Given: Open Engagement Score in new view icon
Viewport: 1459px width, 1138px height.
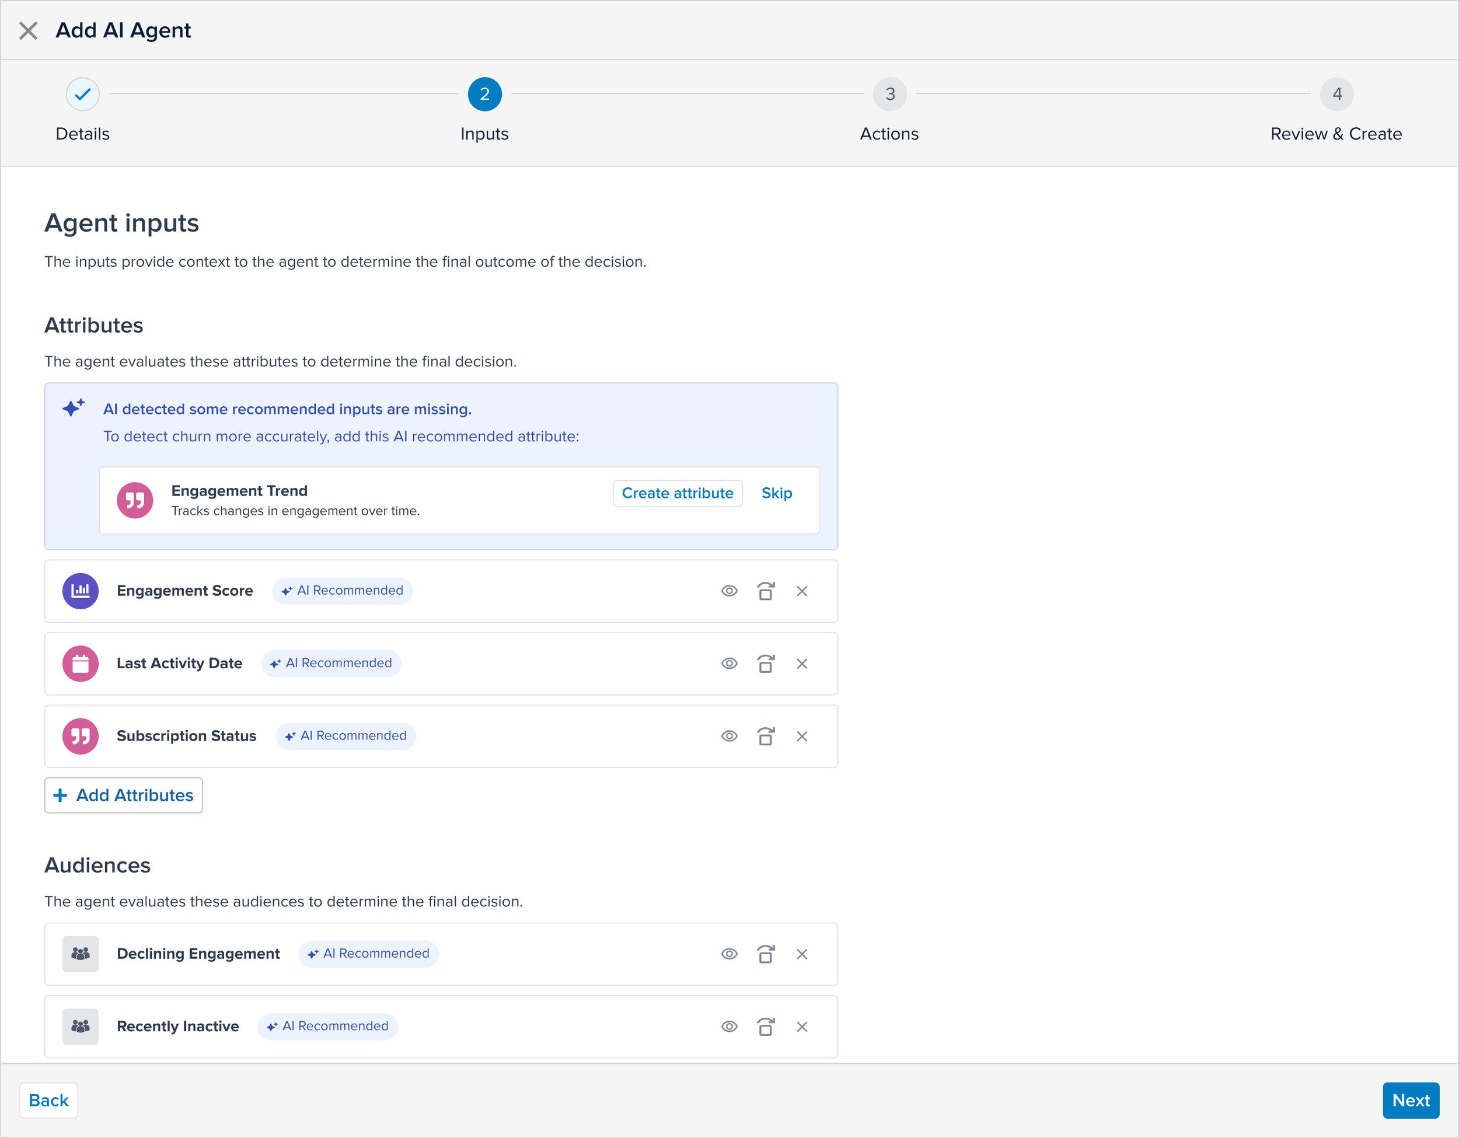Looking at the screenshot, I should pyautogui.click(x=766, y=591).
